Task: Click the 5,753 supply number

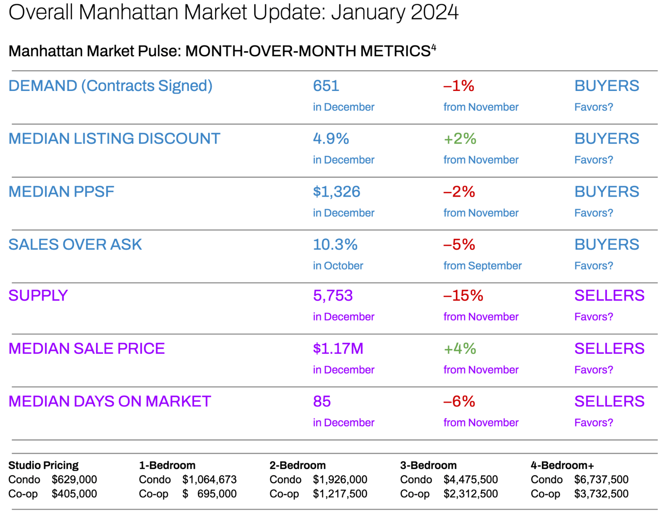Action: [x=332, y=296]
